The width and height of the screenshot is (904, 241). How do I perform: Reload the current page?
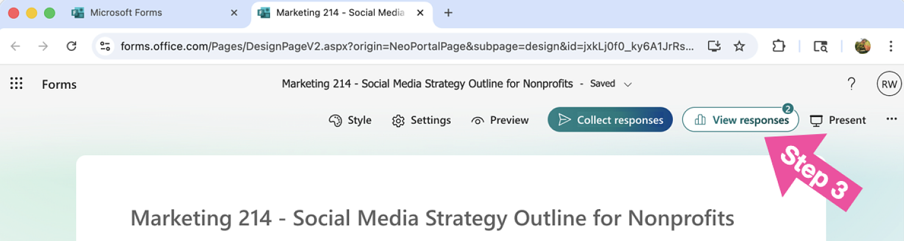[x=72, y=46]
